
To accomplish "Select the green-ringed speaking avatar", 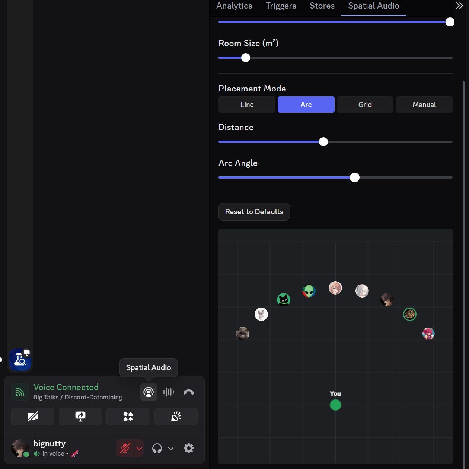I will [410, 314].
